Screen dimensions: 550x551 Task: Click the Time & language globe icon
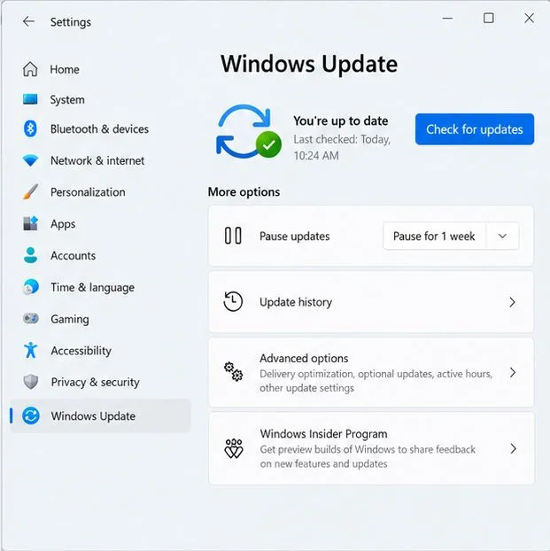[31, 287]
